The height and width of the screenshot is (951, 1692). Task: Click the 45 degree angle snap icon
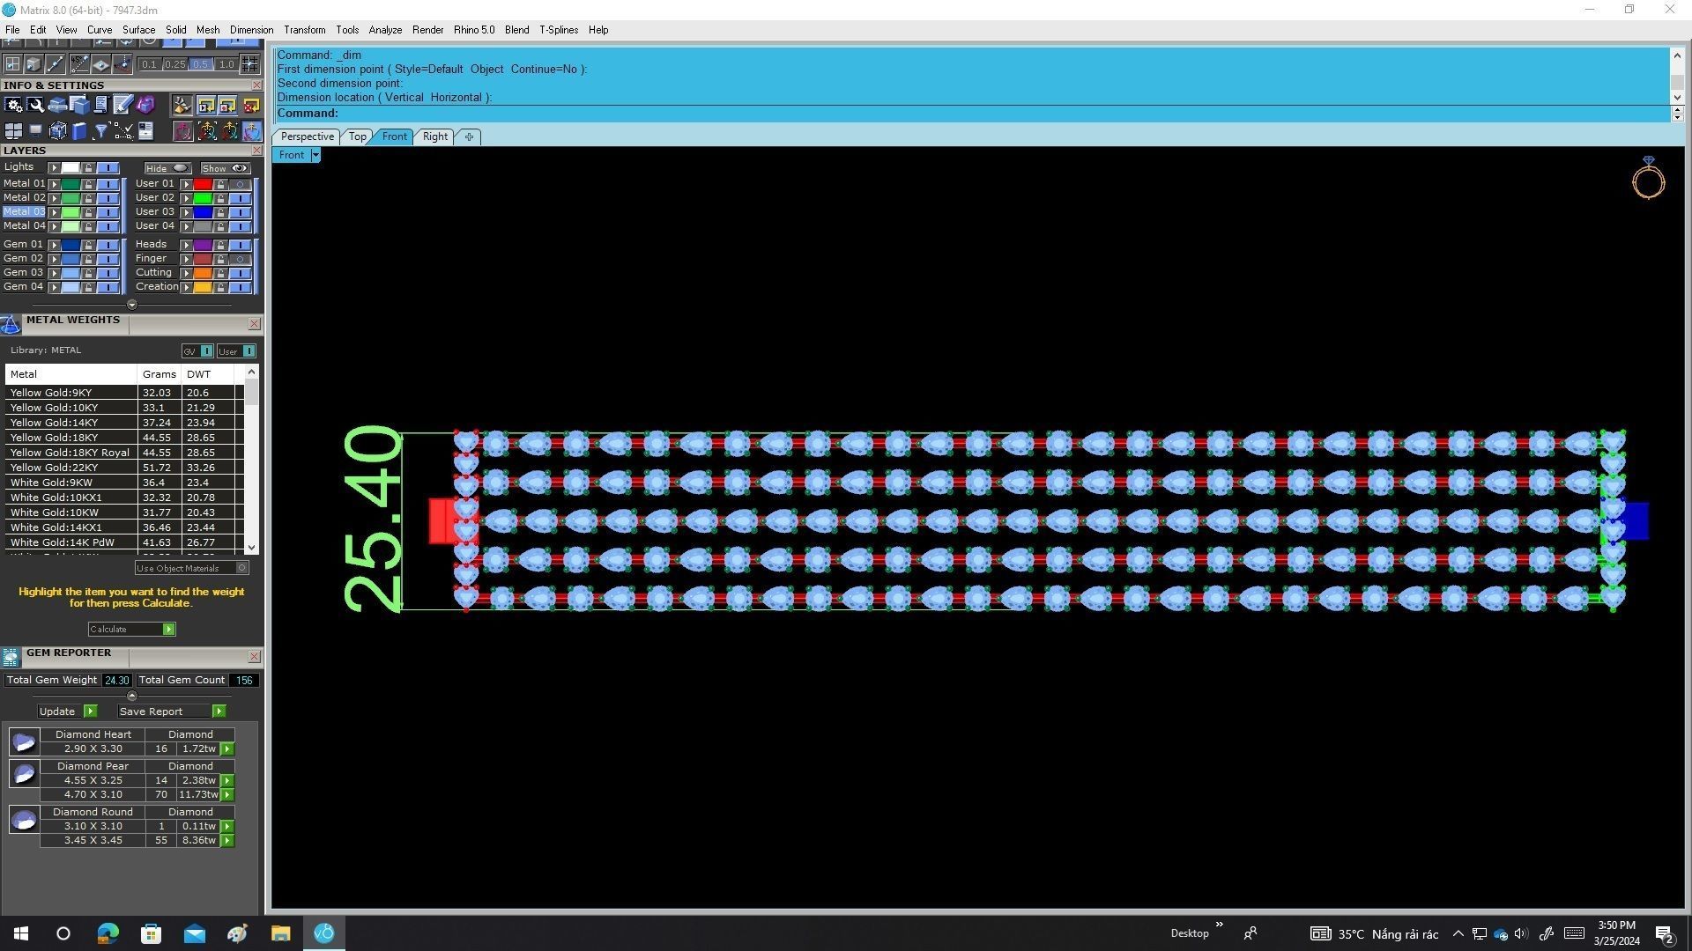79,64
